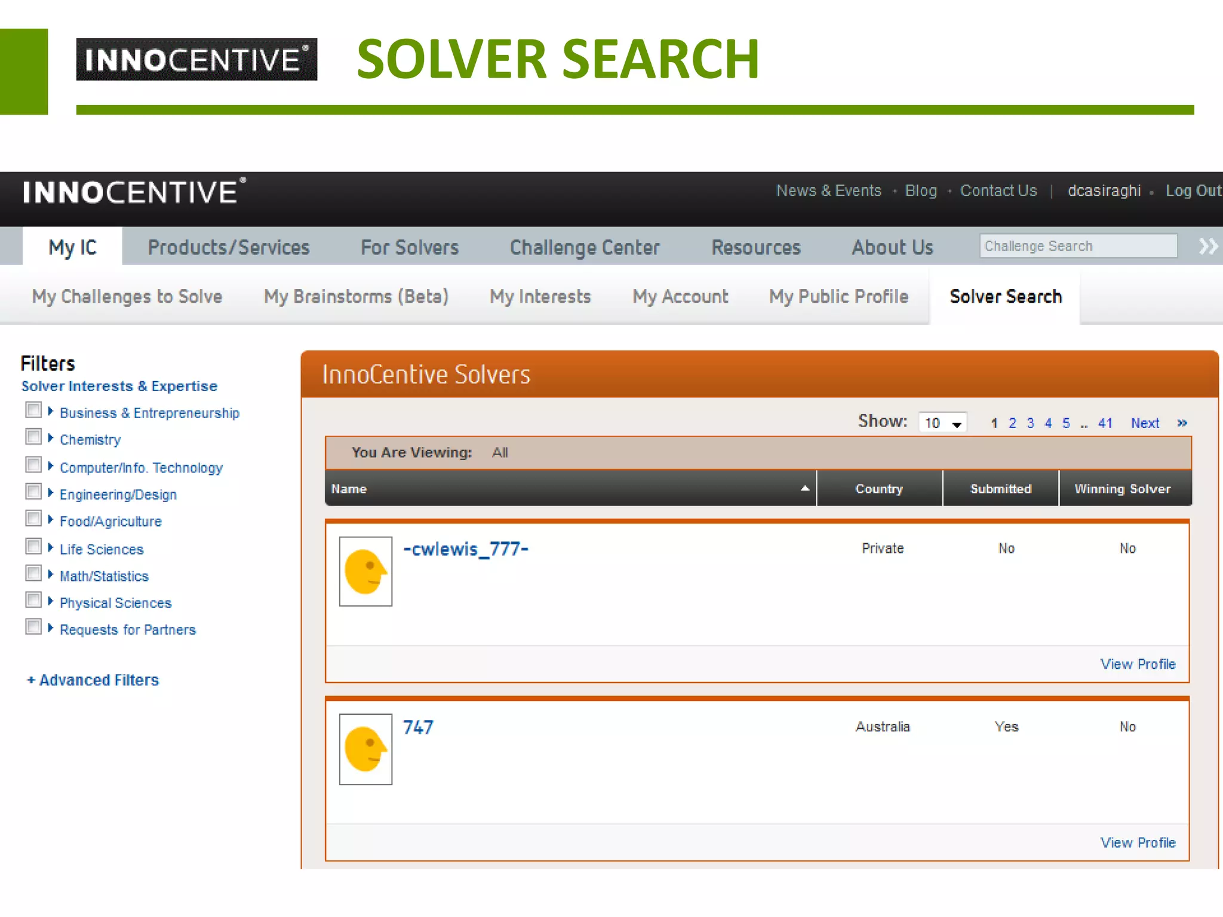Expand the Physical Sciences triangle
1223x917 pixels.
point(51,601)
